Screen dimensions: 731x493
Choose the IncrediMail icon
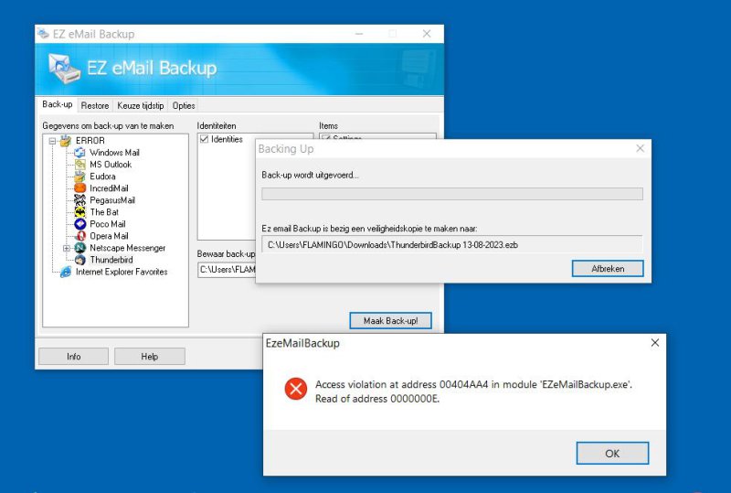(80, 188)
